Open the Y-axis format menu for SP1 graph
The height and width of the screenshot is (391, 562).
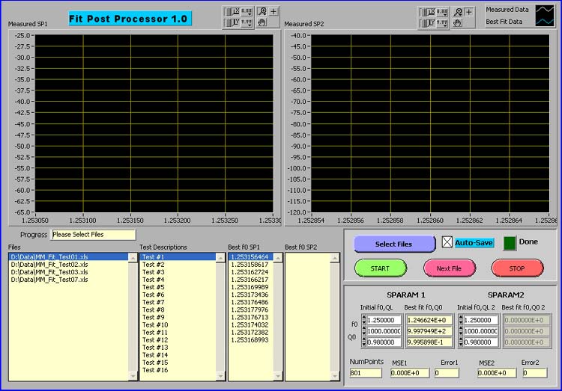pos(247,22)
